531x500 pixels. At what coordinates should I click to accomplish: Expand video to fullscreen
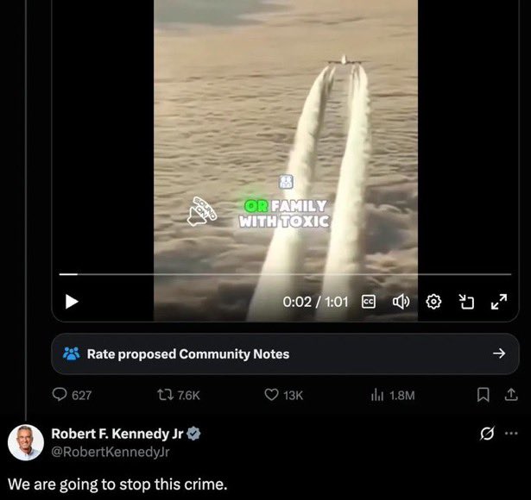499,302
